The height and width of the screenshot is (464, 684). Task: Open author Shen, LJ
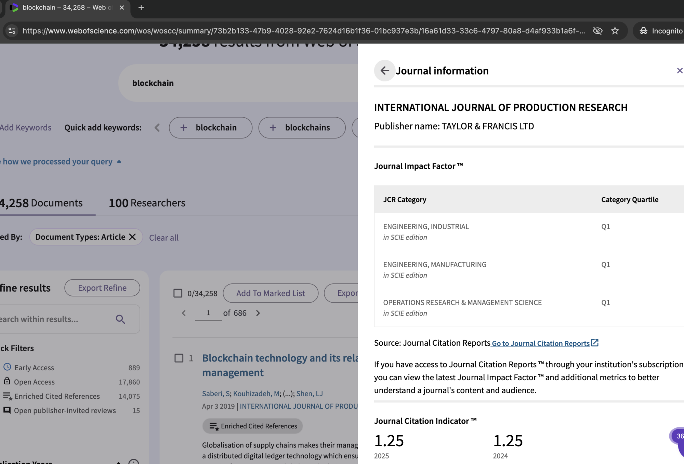click(310, 394)
